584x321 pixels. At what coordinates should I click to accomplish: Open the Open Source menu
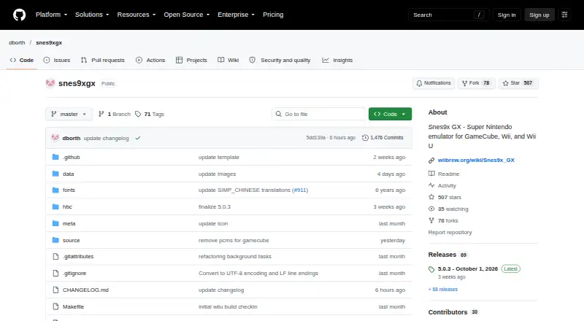(x=187, y=15)
